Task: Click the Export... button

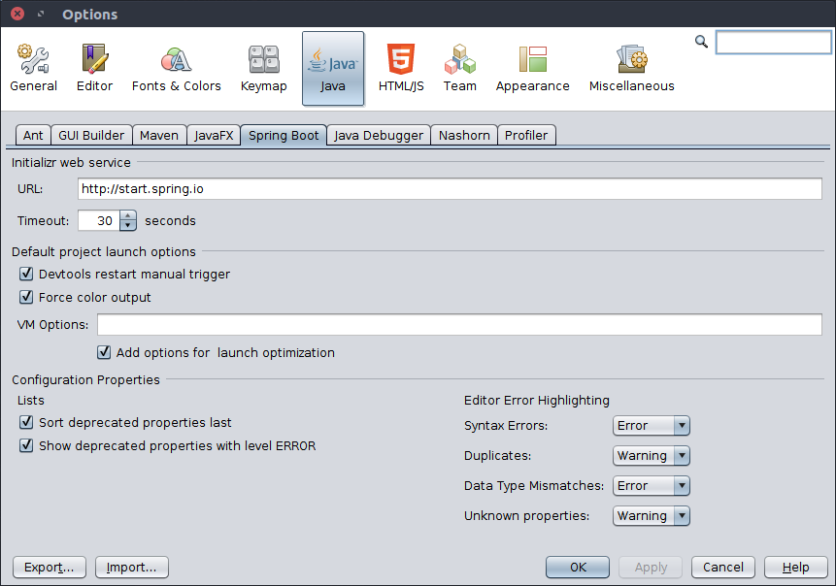Action: [50, 568]
